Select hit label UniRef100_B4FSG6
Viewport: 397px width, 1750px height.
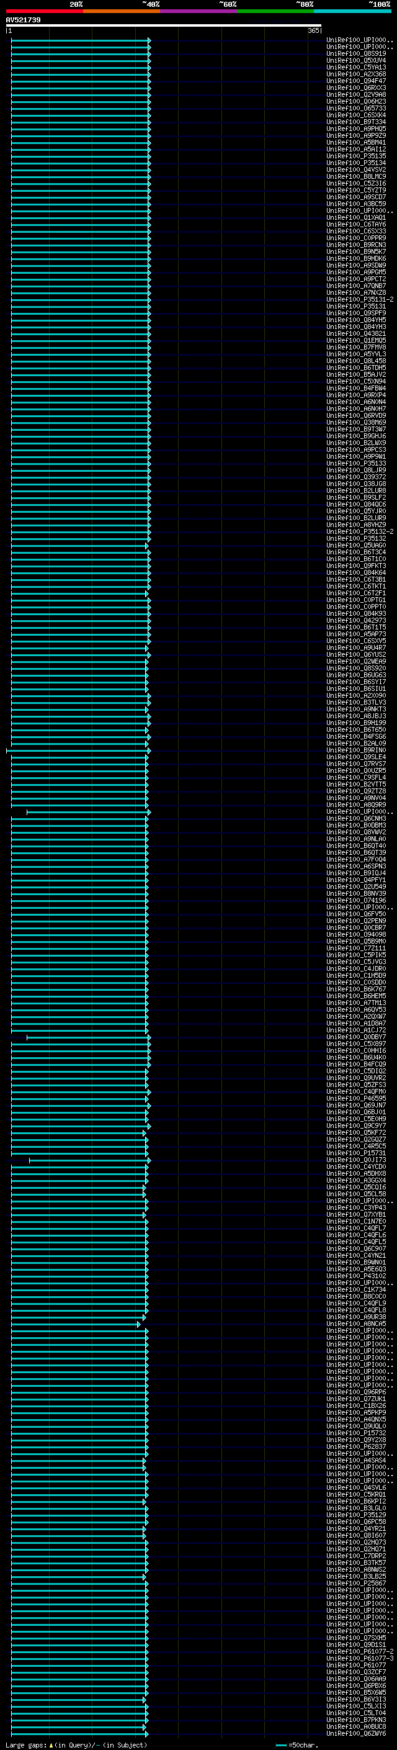pos(356,736)
